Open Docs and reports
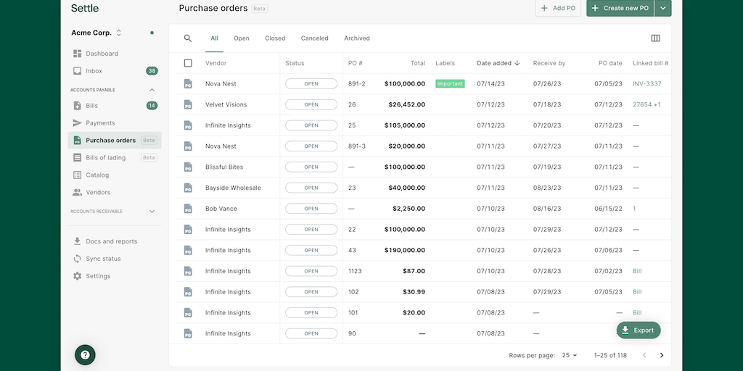 pyautogui.click(x=111, y=241)
